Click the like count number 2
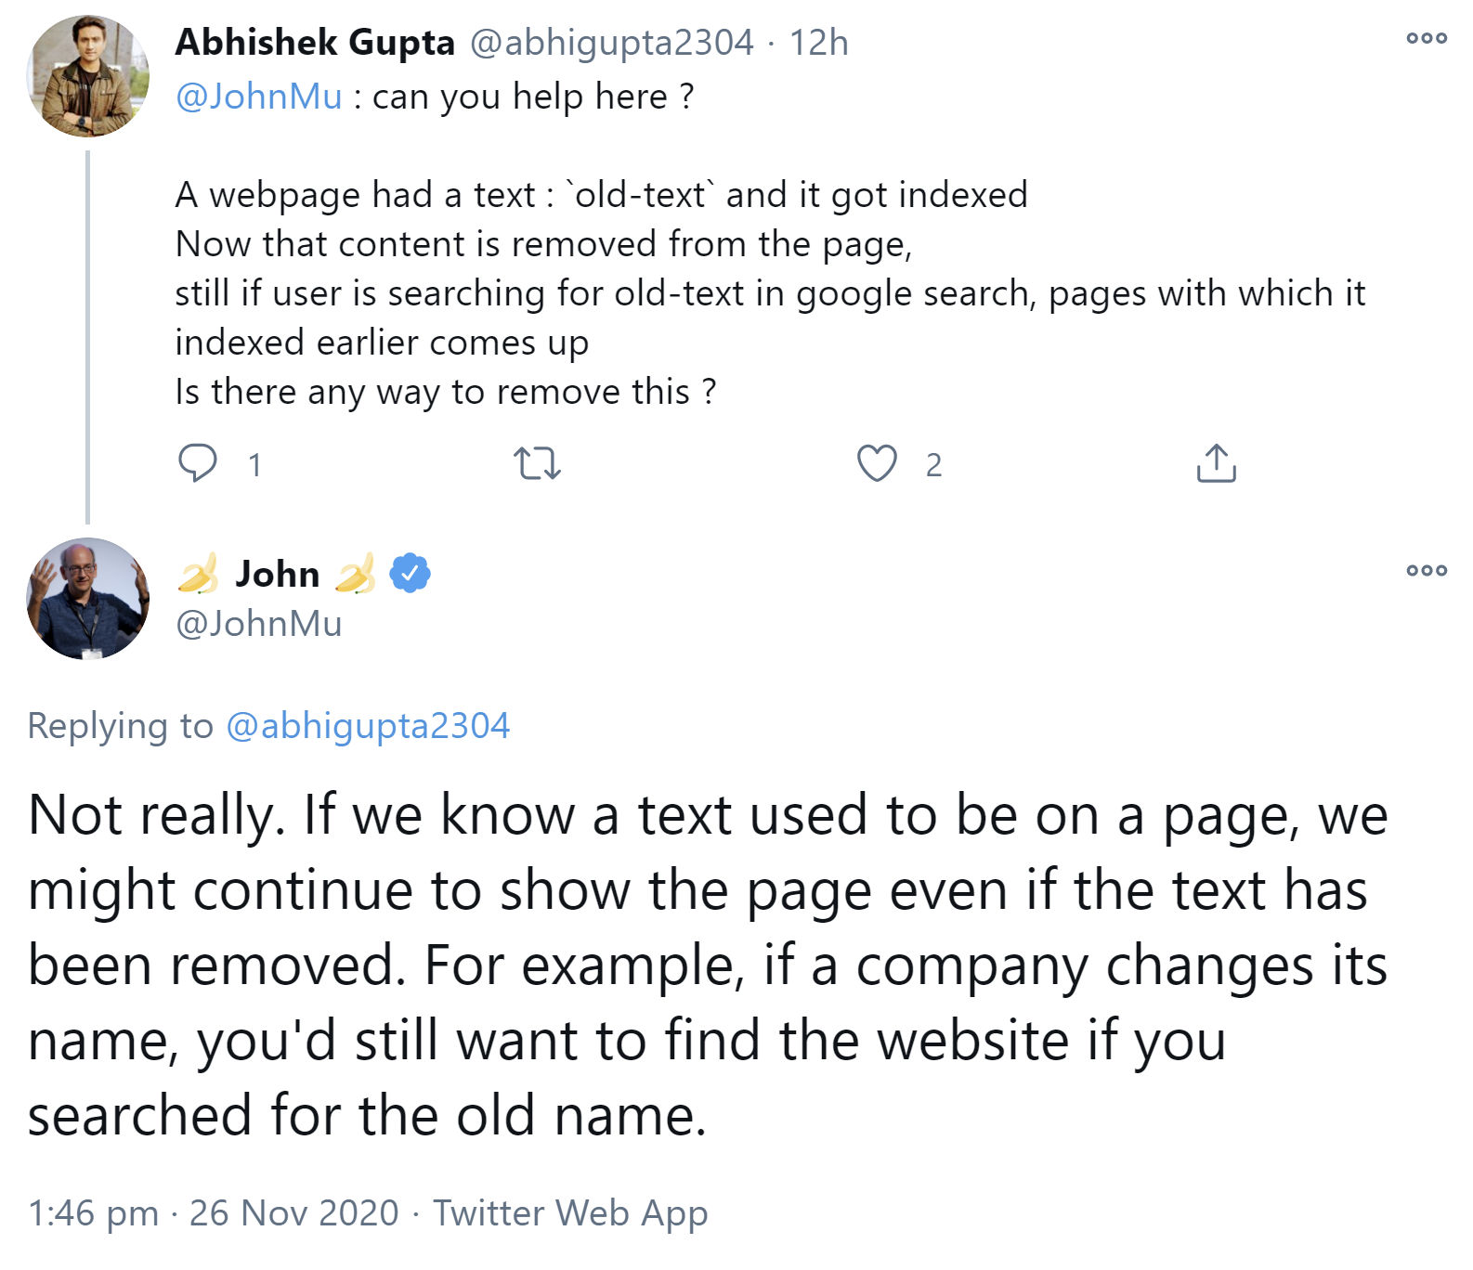The height and width of the screenshot is (1270, 1473). [x=933, y=465]
